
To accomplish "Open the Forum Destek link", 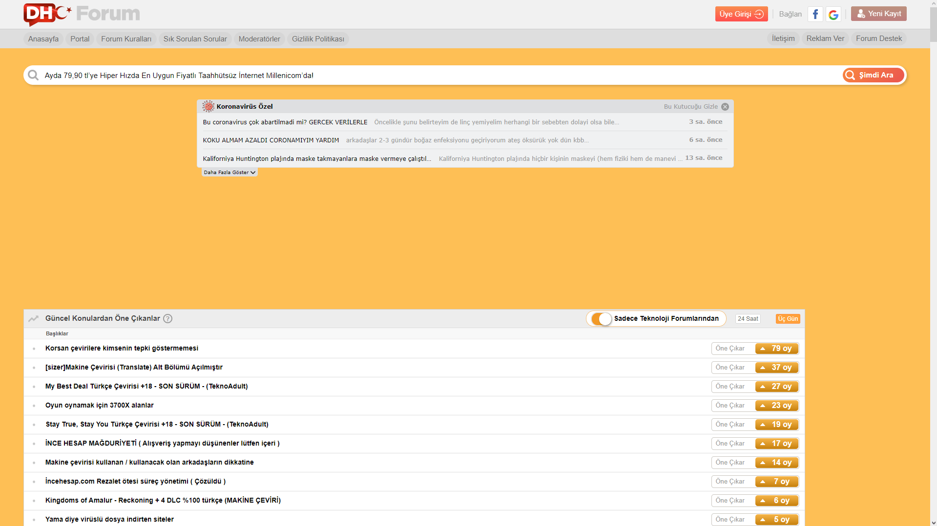I will coord(879,39).
